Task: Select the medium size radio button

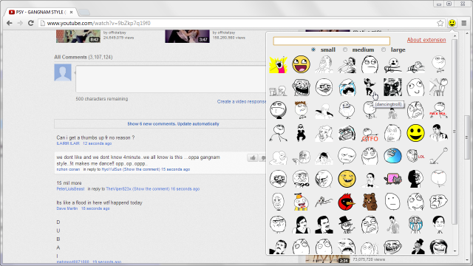Action: point(345,50)
